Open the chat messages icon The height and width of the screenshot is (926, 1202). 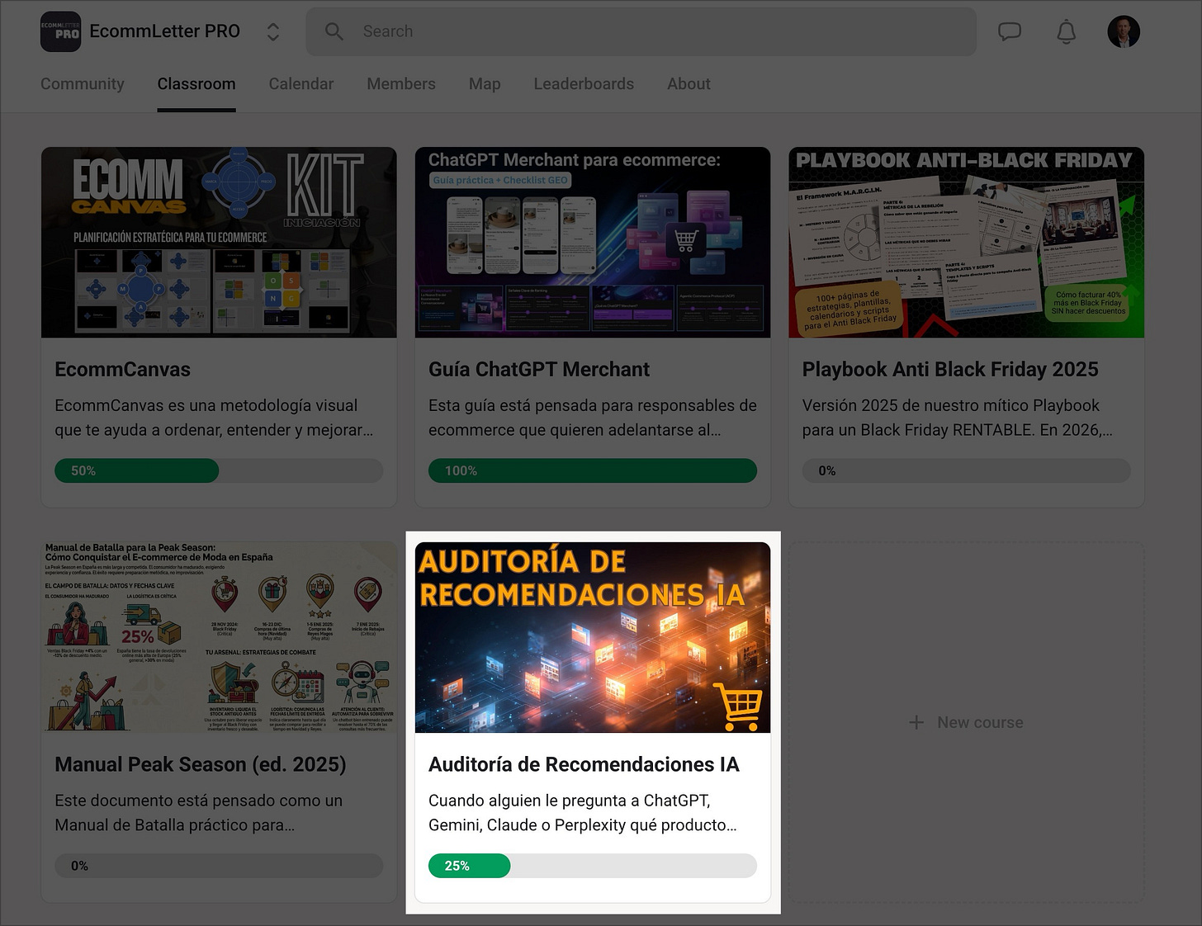click(x=1009, y=31)
